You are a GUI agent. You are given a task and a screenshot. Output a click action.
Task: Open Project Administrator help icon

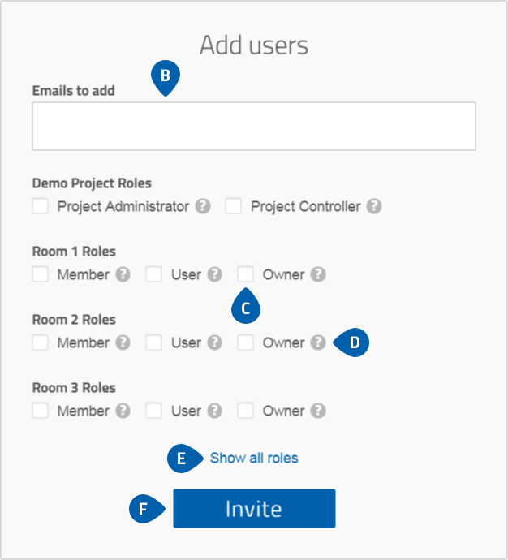(x=202, y=206)
